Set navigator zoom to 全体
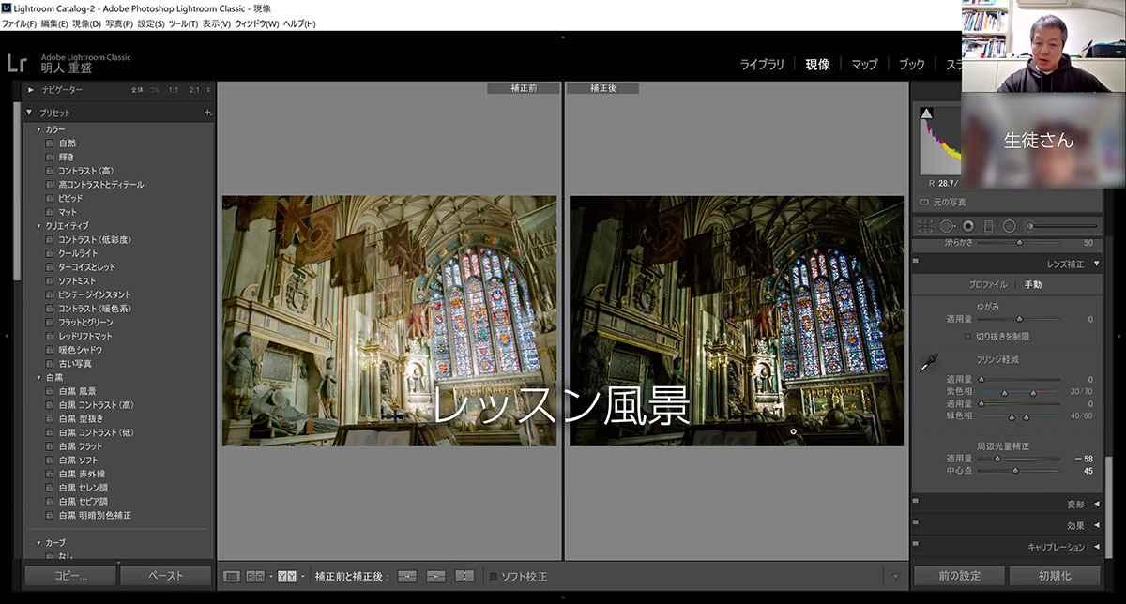 point(137,90)
